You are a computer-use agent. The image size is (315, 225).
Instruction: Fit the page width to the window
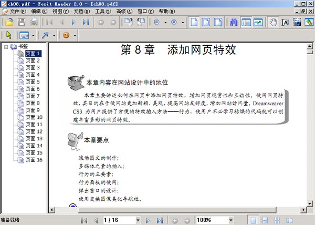218,22
